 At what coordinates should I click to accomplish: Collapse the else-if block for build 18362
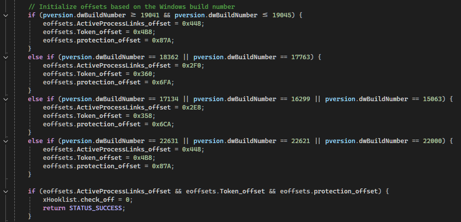5,57
